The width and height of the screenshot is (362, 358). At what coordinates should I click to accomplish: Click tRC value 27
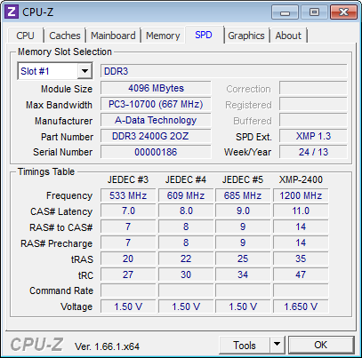[x=128, y=274]
